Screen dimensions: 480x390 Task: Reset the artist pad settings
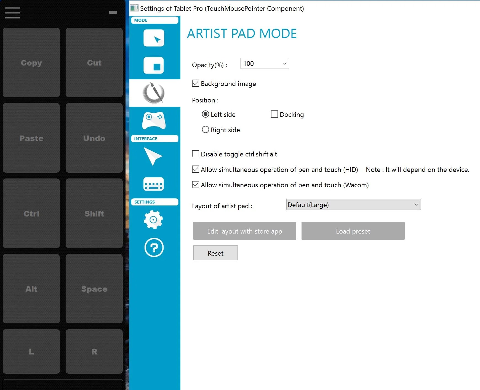[x=215, y=253]
